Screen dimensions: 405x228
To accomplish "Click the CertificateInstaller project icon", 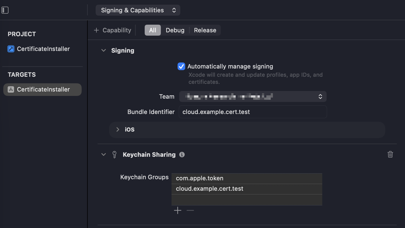I will click(x=11, y=49).
